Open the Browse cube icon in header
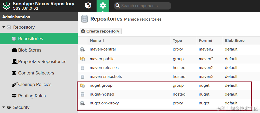The image size is (260, 113). [x=88, y=6]
